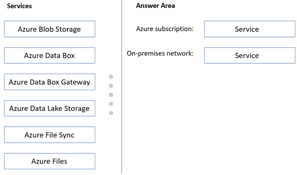Image resolution: width=297 pixels, height=175 pixels.
Task: Choose the Azure Files box
Action: [x=49, y=161]
